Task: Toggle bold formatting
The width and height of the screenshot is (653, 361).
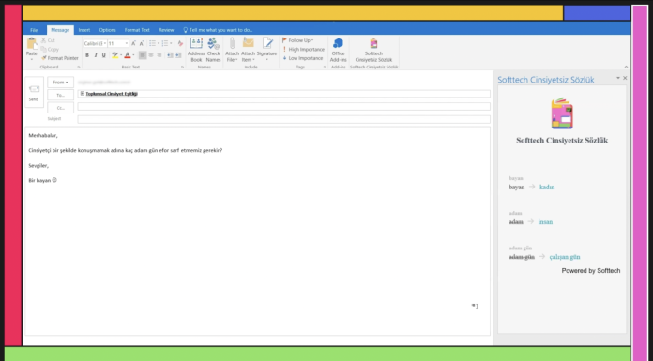Action: click(x=87, y=55)
